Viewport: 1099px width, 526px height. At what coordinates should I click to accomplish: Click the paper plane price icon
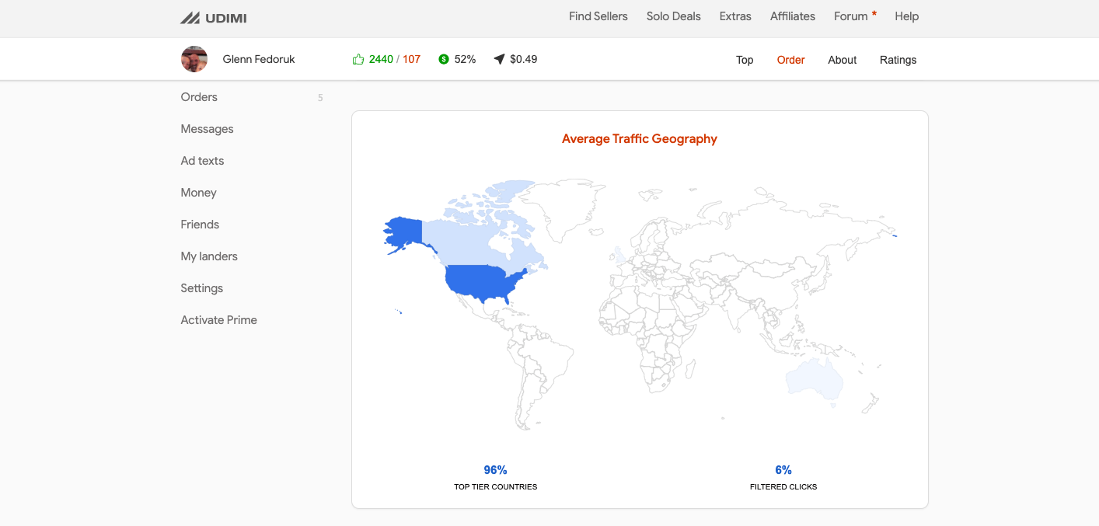point(499,59)
